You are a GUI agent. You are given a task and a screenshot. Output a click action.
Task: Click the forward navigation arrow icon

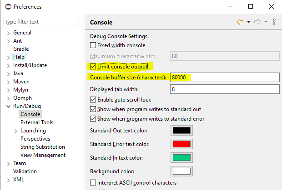click(x=257, y=22)
